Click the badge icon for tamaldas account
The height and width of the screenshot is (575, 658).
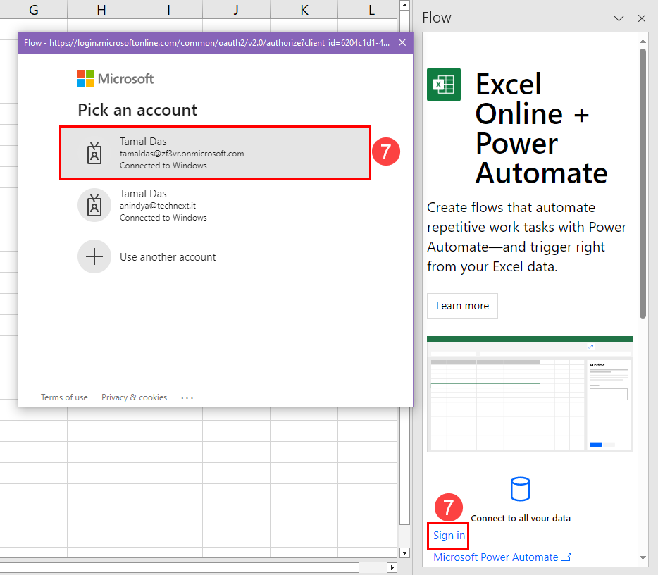(94, 153)
